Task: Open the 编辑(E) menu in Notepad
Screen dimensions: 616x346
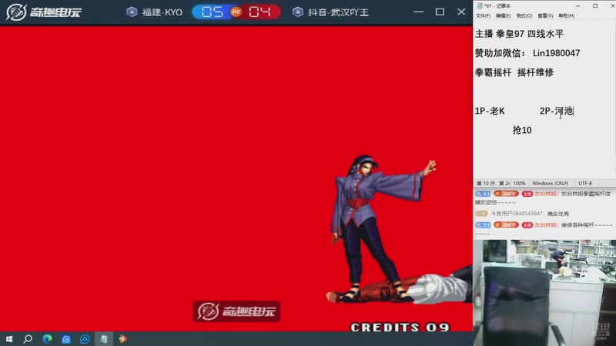Action: coord(504,15)
